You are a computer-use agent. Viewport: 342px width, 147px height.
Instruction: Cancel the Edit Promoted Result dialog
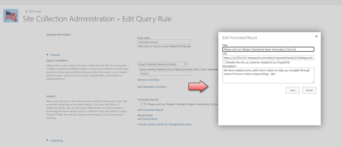[x=309, y=90]
